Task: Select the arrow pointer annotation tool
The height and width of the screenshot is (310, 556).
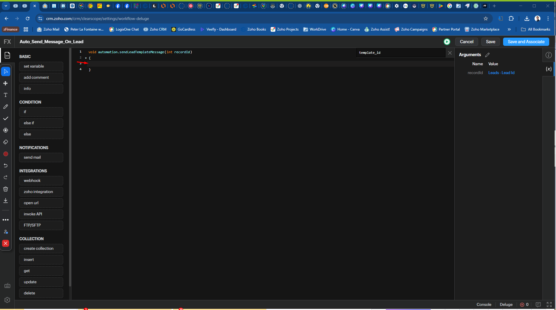Action: [6, 71]
